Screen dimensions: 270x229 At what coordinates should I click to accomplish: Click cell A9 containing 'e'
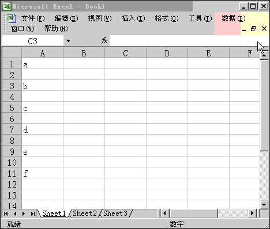point(43,151)
